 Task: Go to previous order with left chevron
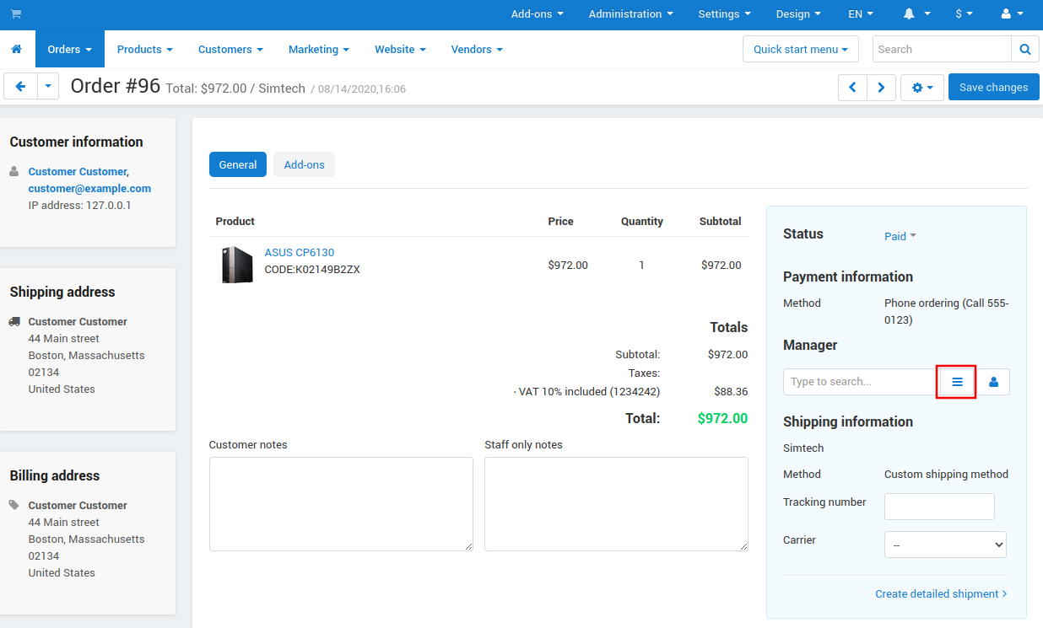click(852, 88)
